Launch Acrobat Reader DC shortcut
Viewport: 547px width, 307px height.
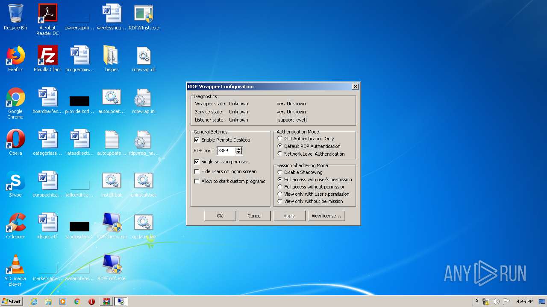47,20
